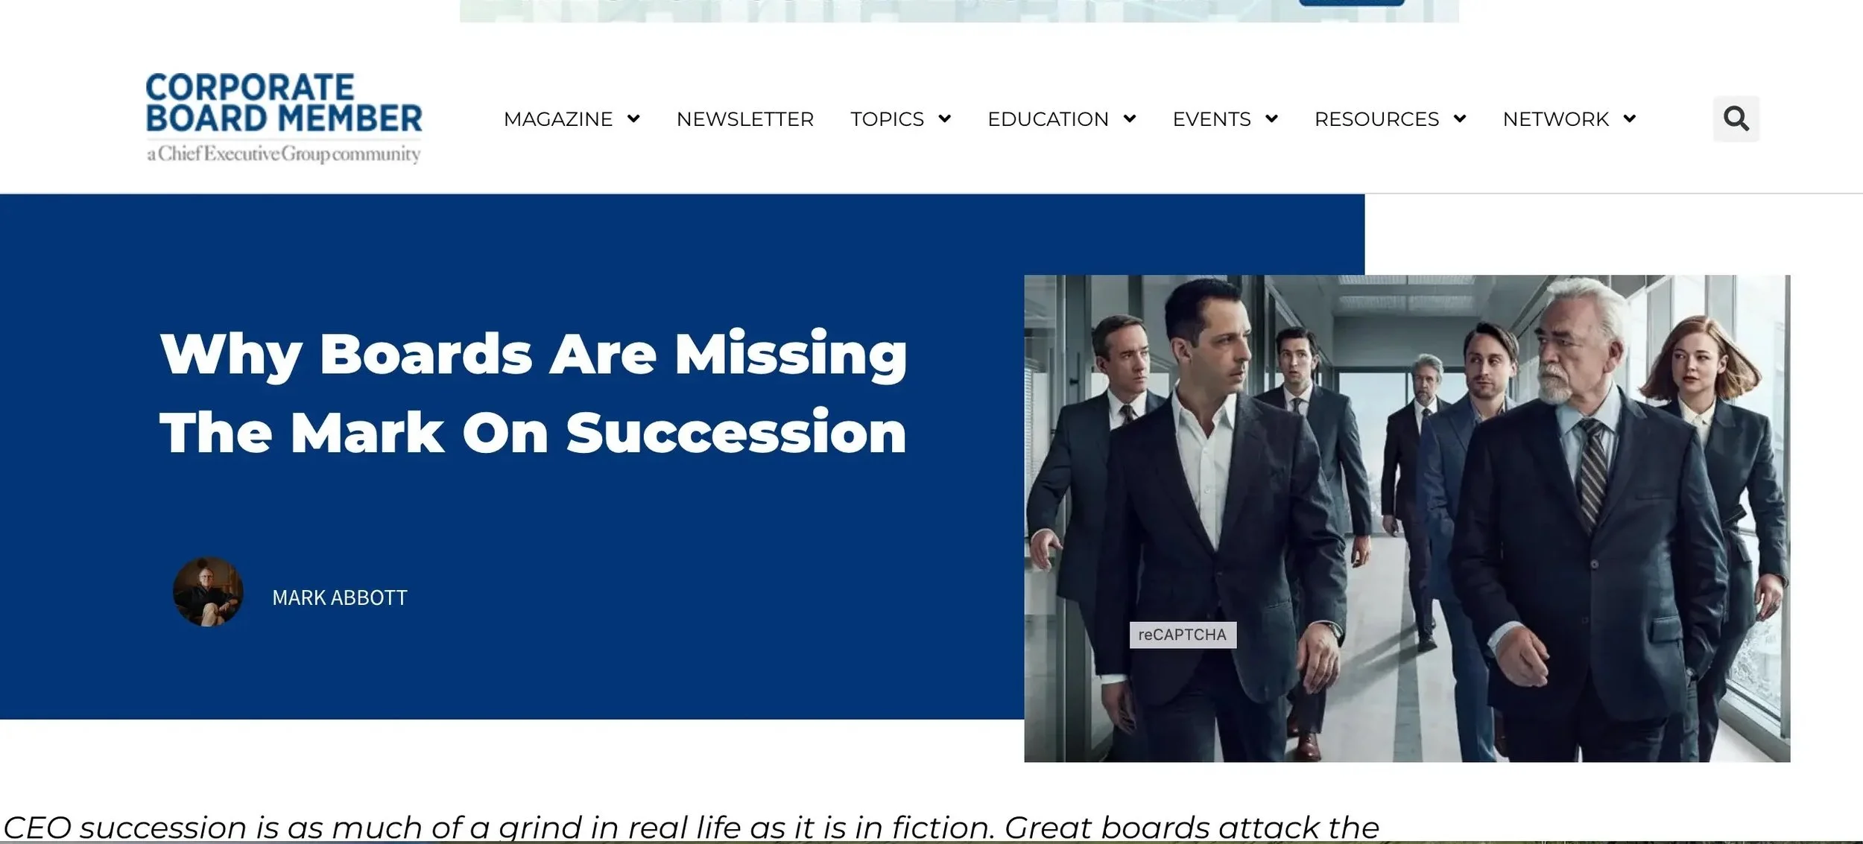This screenshot has height=844, width=1863.
Task: Expand the Resources dropdown chevron
Action: point(1460,118)
